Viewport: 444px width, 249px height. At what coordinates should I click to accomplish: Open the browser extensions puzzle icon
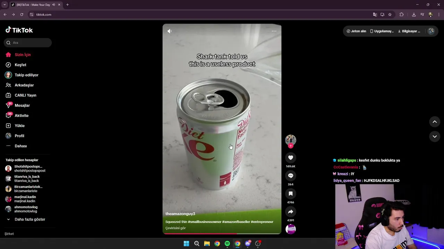402,15
